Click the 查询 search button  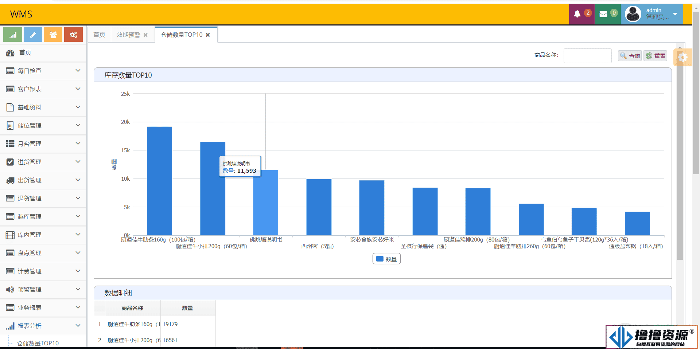[630, 56]
